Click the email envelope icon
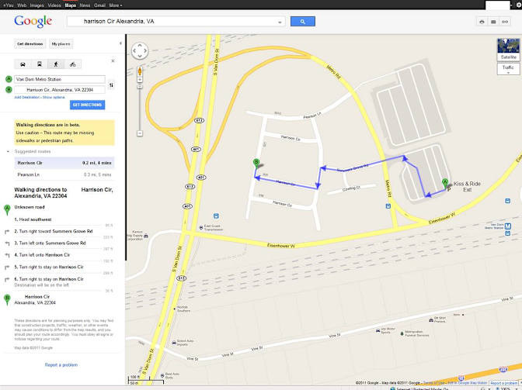This screenshot has height=390, width=522. pos(493,22)
